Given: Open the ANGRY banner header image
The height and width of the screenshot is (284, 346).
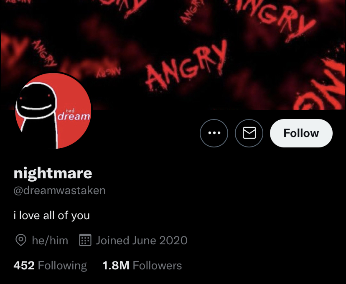Looking at the screenshot, I should [x=173, y=55].
